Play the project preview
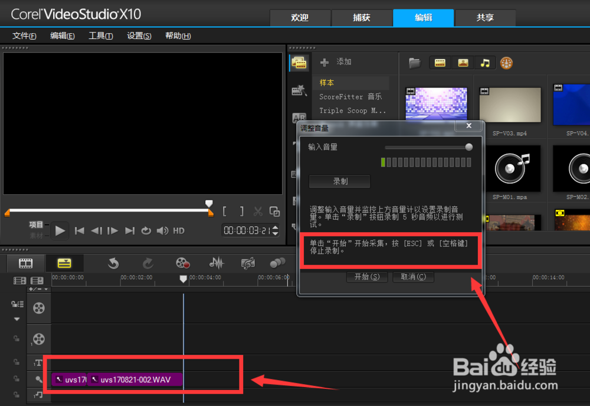The height and width of the screenshot is (406, 590). [x=60, y=230]
